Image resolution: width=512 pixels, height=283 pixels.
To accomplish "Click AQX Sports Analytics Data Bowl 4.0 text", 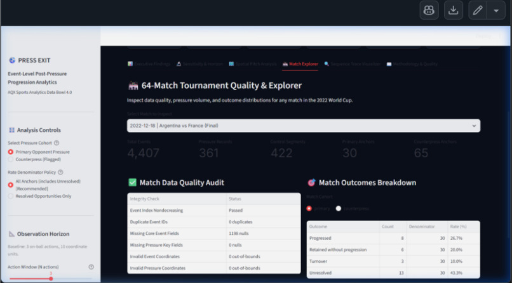I will coord(40,92).
